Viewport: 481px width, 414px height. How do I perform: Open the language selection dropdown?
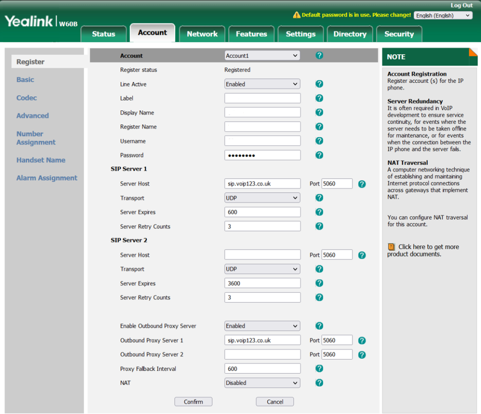tap(443, 16)
